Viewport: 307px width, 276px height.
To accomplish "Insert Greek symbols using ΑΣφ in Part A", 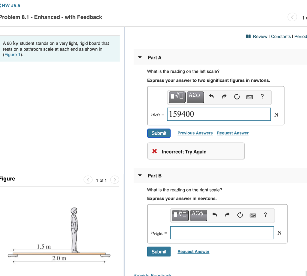I will (x=195, y=97).
